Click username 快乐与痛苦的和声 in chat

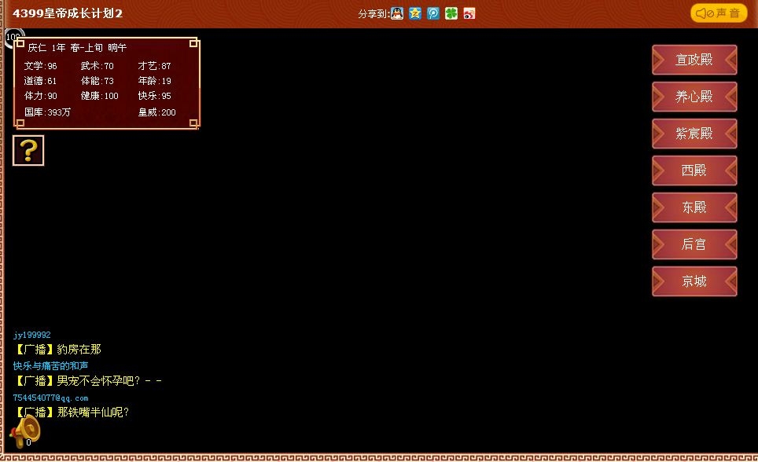tap(50, 366)
